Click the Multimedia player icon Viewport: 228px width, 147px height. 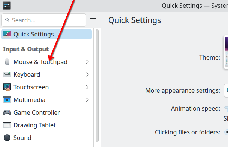7,100
